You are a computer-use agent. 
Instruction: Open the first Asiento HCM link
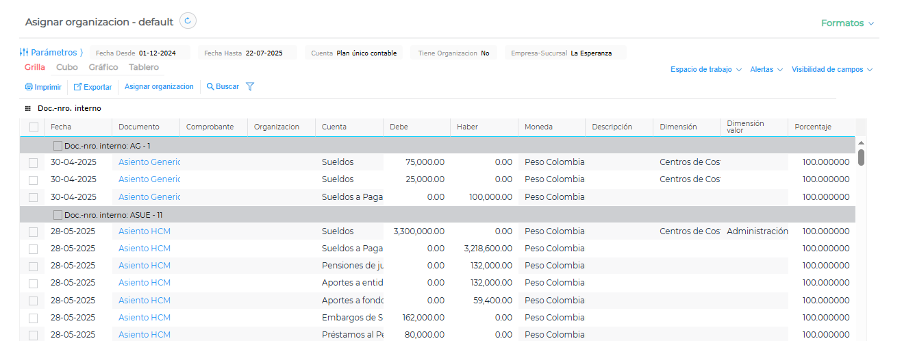coord(144,231)
